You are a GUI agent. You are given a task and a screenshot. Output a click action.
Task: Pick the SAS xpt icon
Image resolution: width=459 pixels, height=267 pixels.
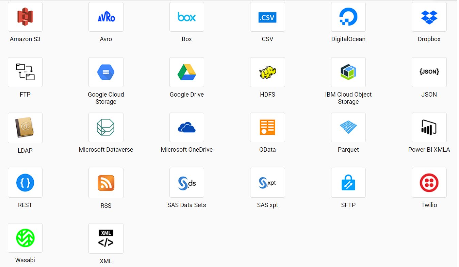267,183
